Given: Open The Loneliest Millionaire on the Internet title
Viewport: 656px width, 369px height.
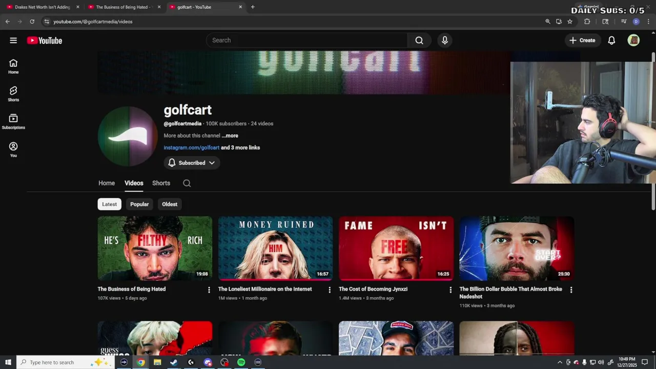Looking at the screenshot, I should pos(265,289).
